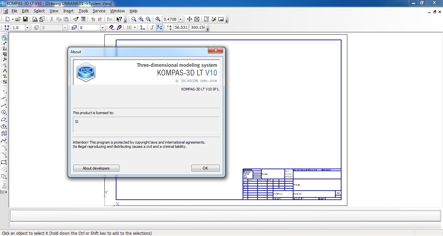Image resolution: width=443 pixels, height=236 pixels.
Task: Select the Arc tool in sidebar
Action: point(4,120)
